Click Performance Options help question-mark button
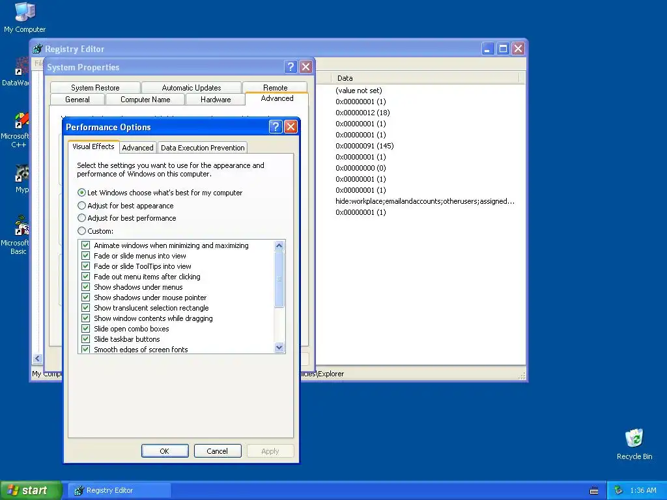Image resolution: width=667 pixels, height=500 pixels. pyautogui.click(x=276, y=127)
